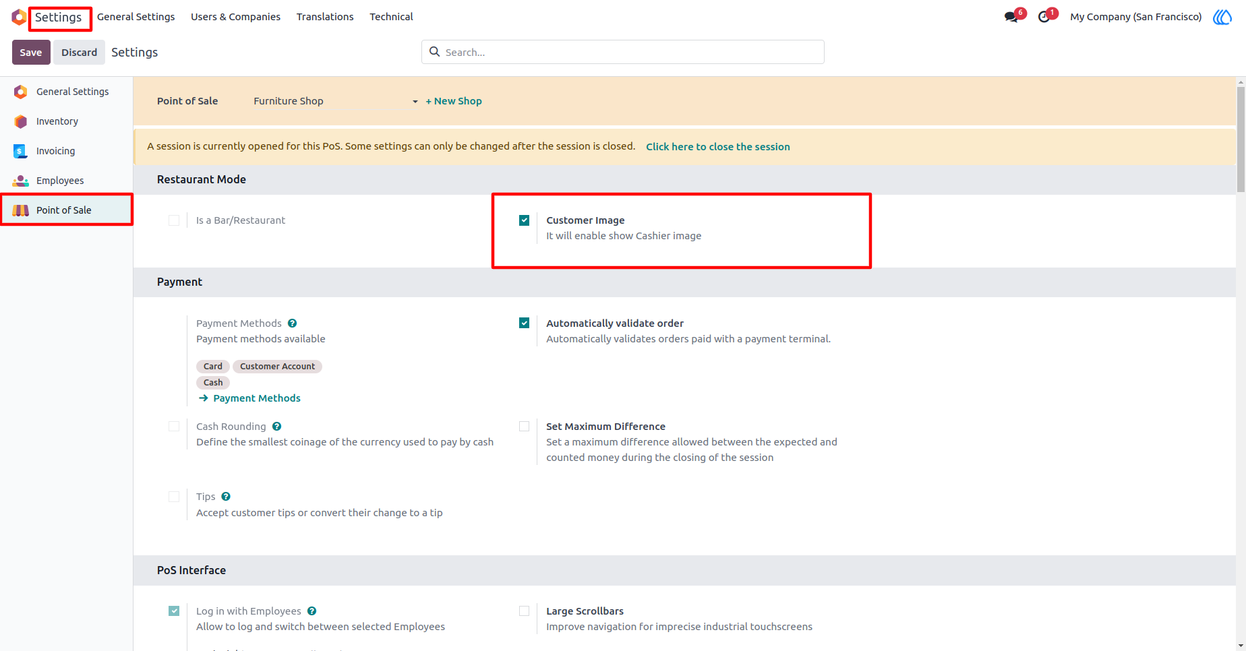Click the user avatar icon
Screen dimensions: 1246x651
coord(1222,17)
